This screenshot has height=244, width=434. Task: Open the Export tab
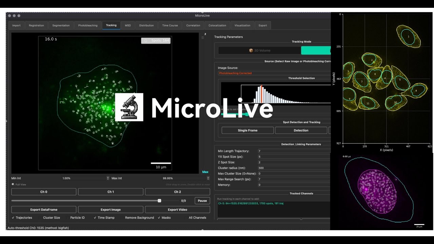263,25
